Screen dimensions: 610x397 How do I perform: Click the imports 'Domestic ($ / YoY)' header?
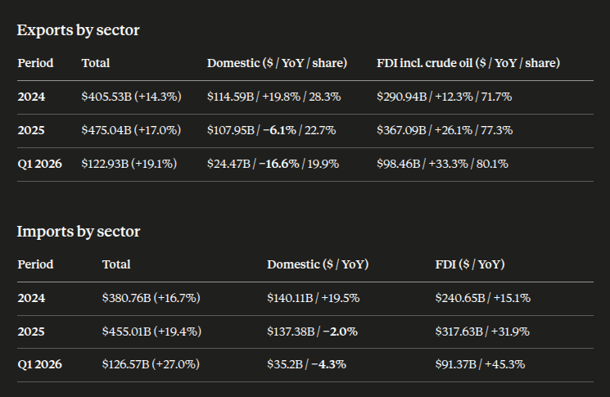tap(318, 264)
